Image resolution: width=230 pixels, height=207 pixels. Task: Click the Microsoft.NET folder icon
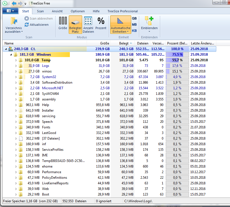pos(21,88)
